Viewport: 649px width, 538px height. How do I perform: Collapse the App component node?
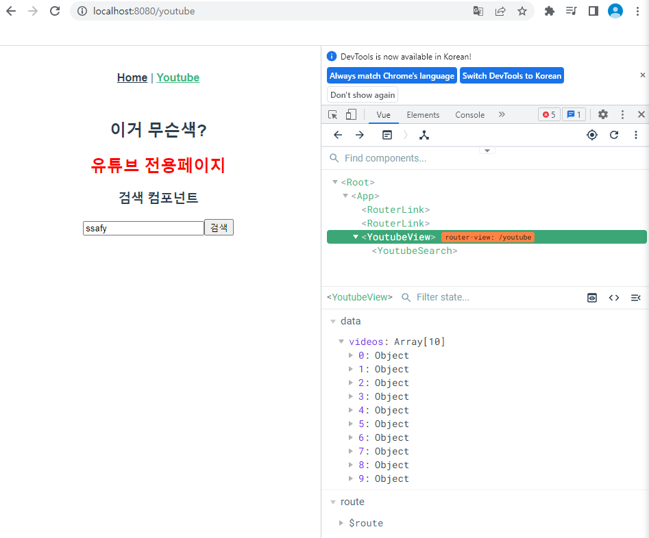point(345,196)
